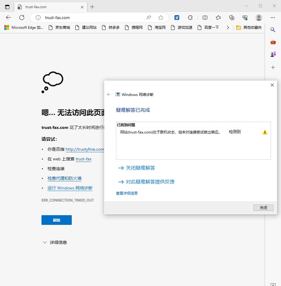The height and width of the screenshot is (286, 281).
Task: Open the 游戏加速 bookmark
Action: pyautogui.click(x=182, y=27)
